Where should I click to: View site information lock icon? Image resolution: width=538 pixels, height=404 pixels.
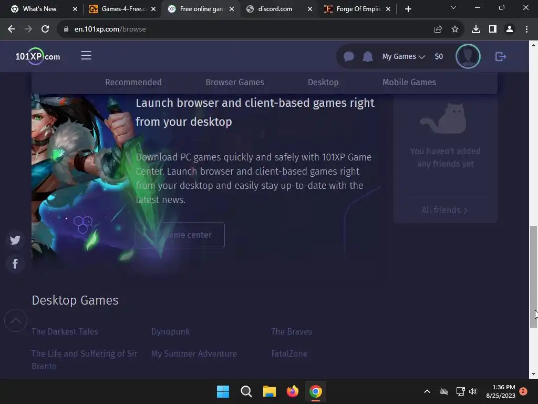point(66,29)
